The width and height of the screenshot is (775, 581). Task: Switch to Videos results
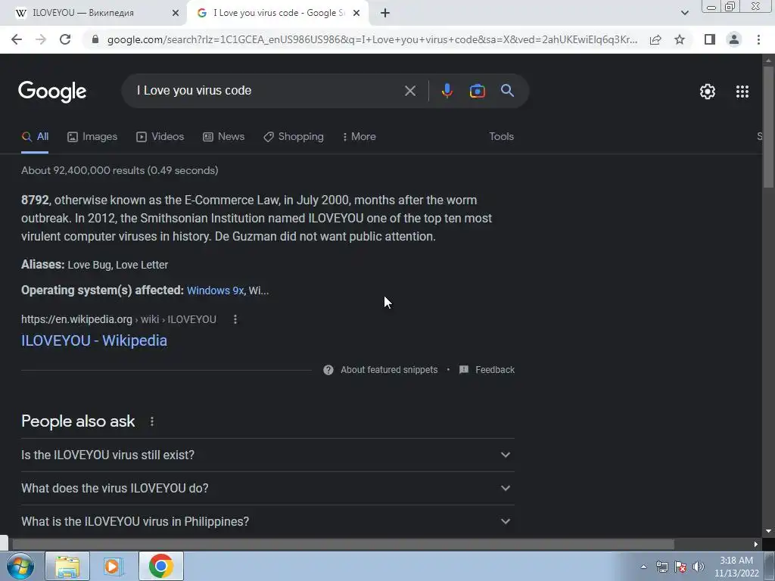[x=160, y=137]
